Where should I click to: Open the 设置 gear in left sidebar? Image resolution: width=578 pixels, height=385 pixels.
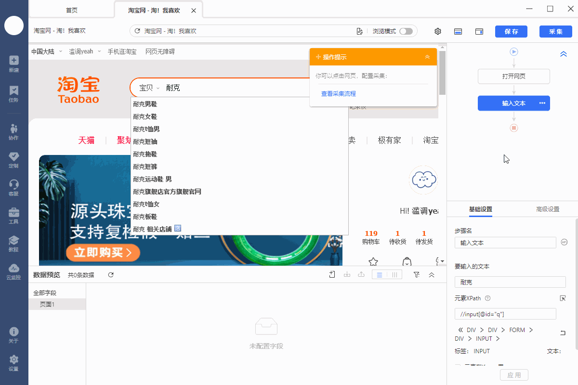point(14,359)
